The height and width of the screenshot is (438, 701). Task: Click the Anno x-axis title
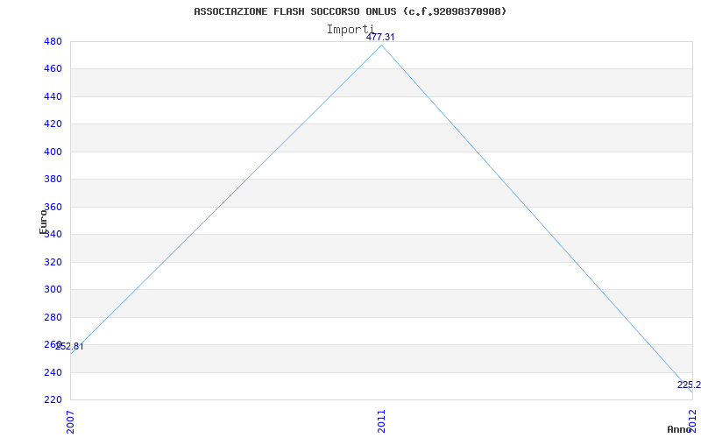680,429
